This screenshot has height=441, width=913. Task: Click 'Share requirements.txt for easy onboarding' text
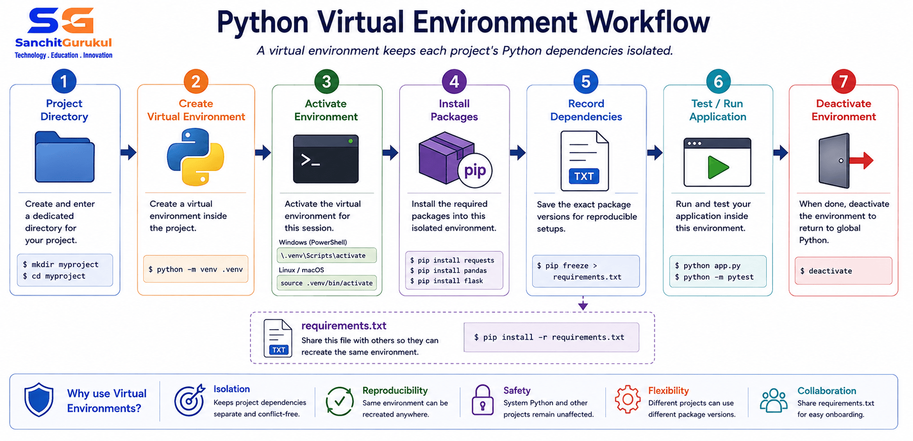tap(836, 409)
